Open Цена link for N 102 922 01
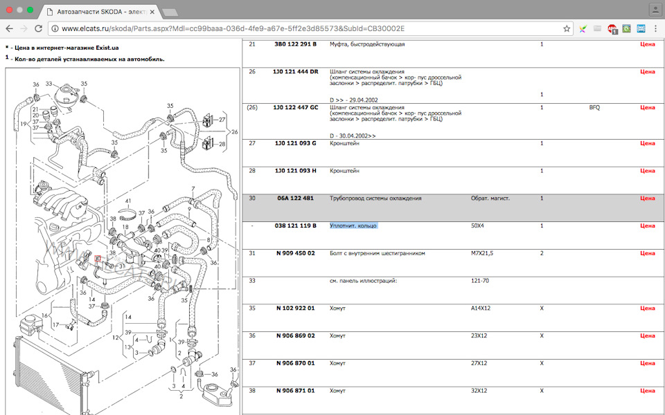Viewport: 665px width, 415px height. click(647, 308)
